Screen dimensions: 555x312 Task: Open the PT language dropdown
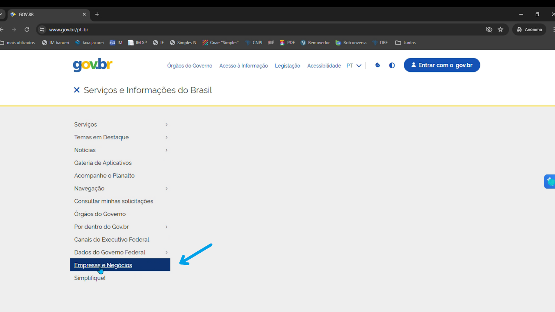pyautogui.click(x=354, y=66)
